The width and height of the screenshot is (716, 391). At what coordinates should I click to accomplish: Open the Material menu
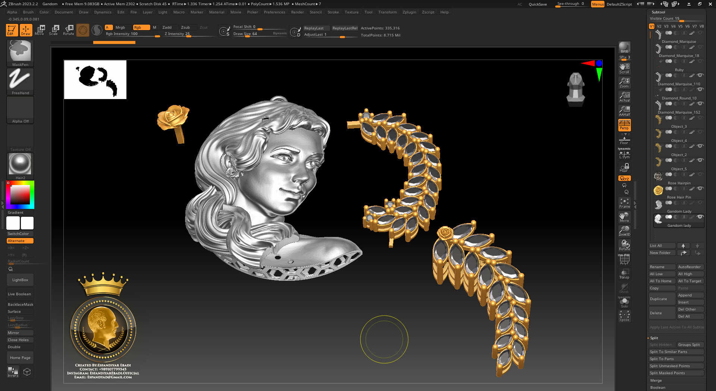(x=217, y=12)
